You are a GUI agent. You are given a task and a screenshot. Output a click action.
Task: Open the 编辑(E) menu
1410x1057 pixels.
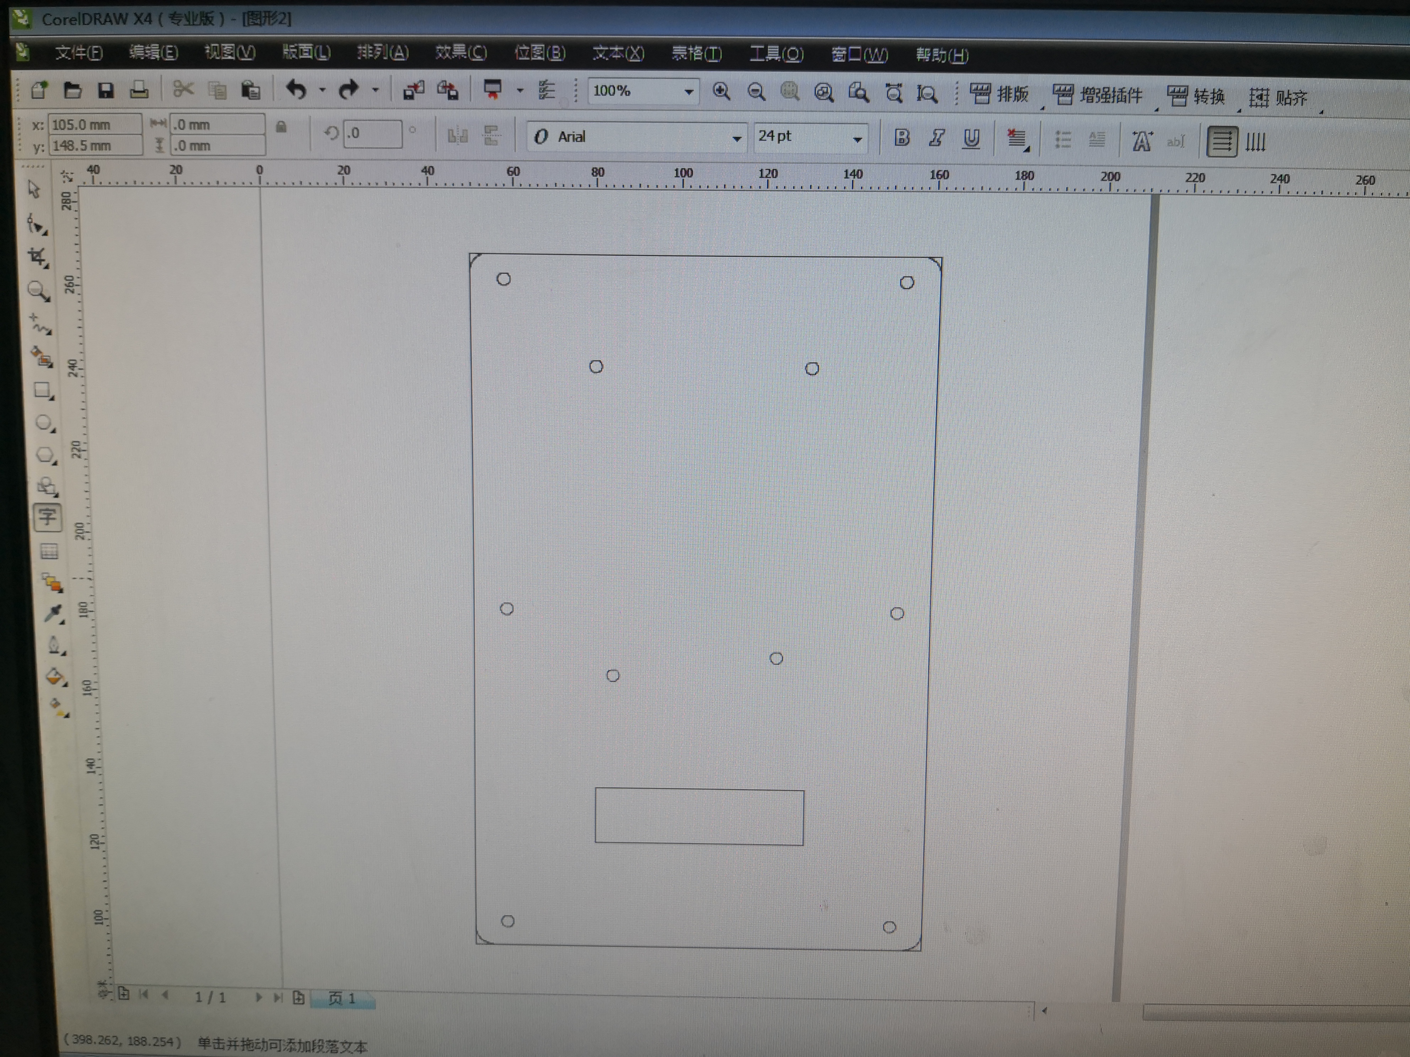click(153, 52)
